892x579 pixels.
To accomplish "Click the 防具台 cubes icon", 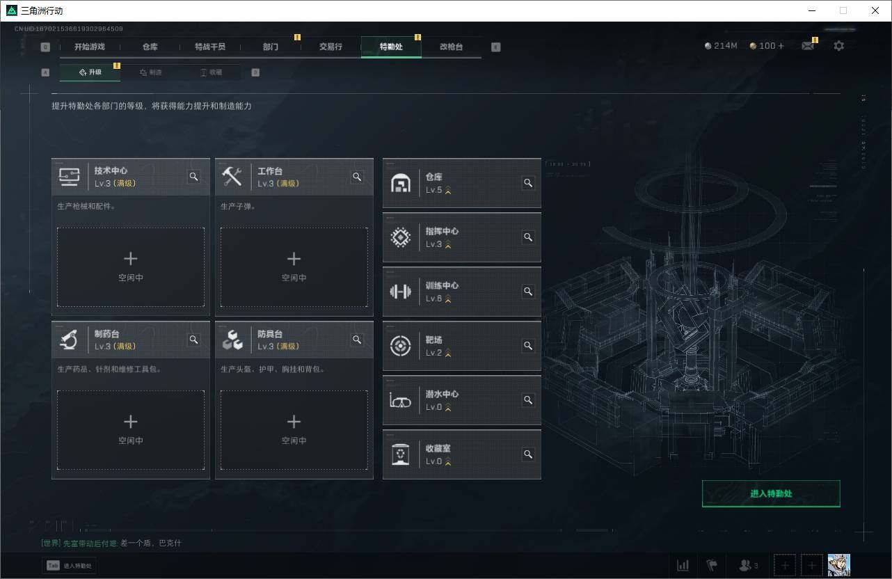I will coord(232,340).
